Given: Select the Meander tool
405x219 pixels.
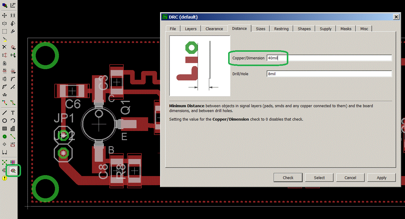Looking at the screenshot, I should click(x=5, y=95).
